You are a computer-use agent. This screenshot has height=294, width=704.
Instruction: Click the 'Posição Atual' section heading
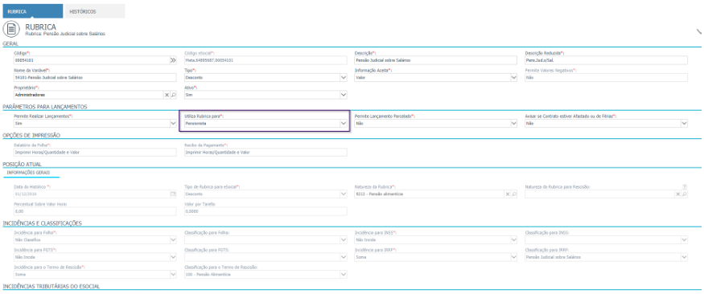[x=22, y=165]
